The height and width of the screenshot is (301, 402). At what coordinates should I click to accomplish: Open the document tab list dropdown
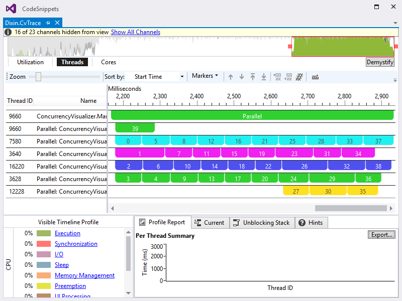click(395, 23)
